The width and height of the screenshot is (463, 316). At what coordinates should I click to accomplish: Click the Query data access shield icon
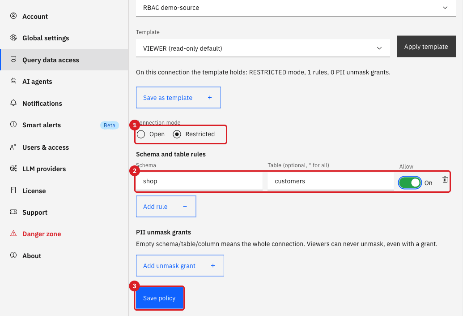point(13,59)
